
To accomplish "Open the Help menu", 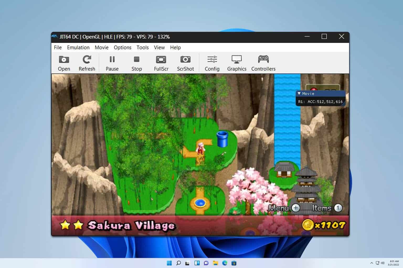I will pyautogui.click(x=175, y=47).
